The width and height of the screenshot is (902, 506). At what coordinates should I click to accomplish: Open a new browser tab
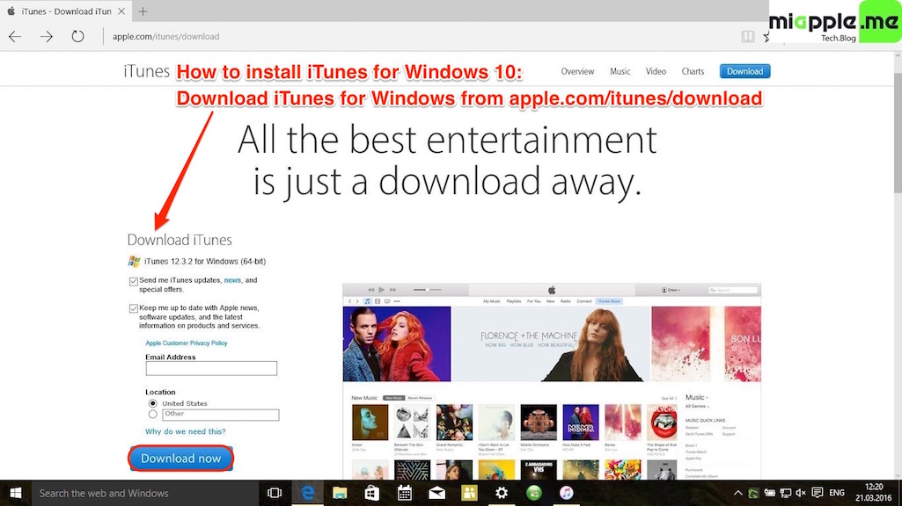pyautogui.click(x=143, y=11)
